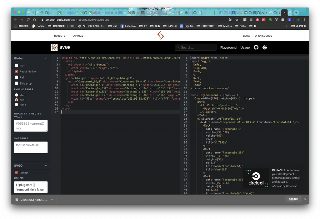Open the TRAININGS menu item

click(x=77, y=36)
